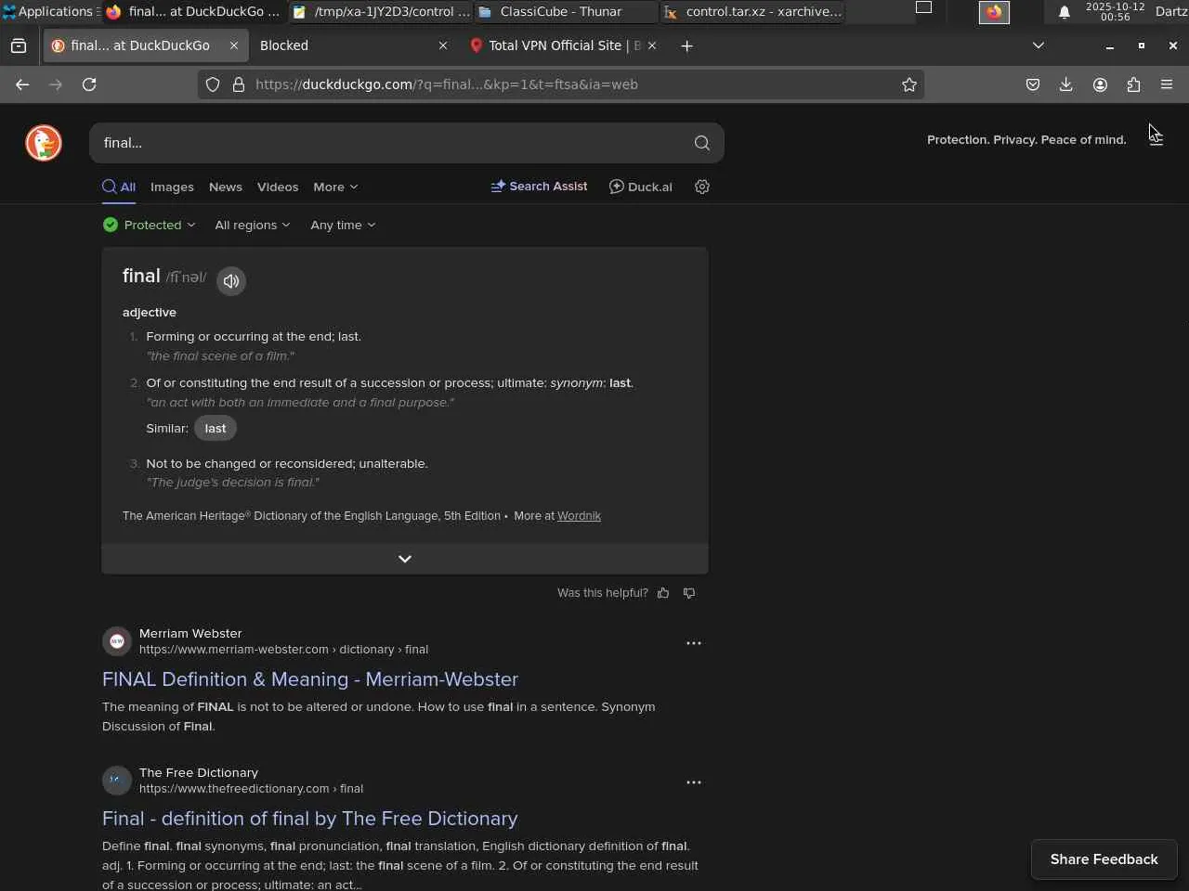Open The Free Dictionary result options menu
Image resolution: width=1189 pixels, height=891 pixels.
(x=694, y=781)
